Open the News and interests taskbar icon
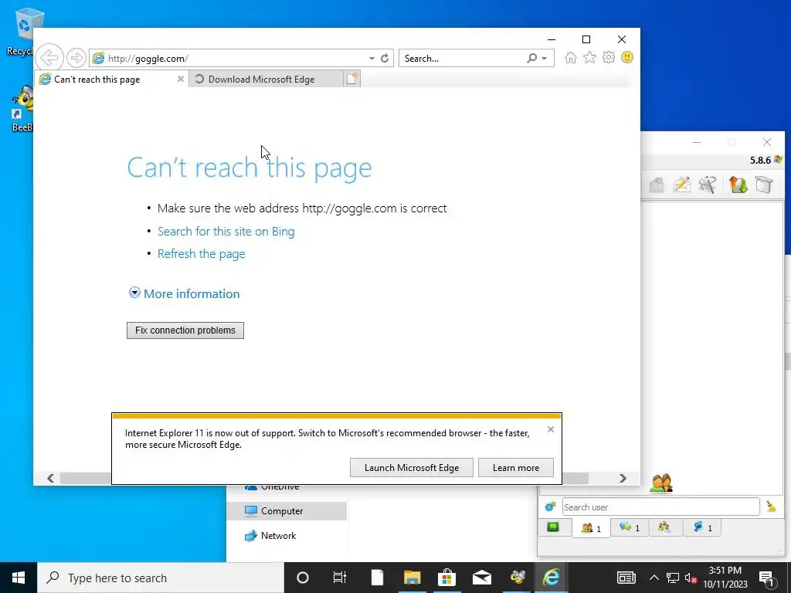Image resolution: width=791 pixels, height=593 pixels. point(626,578)
